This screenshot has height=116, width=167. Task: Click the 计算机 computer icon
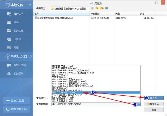(x=9, y=39)
